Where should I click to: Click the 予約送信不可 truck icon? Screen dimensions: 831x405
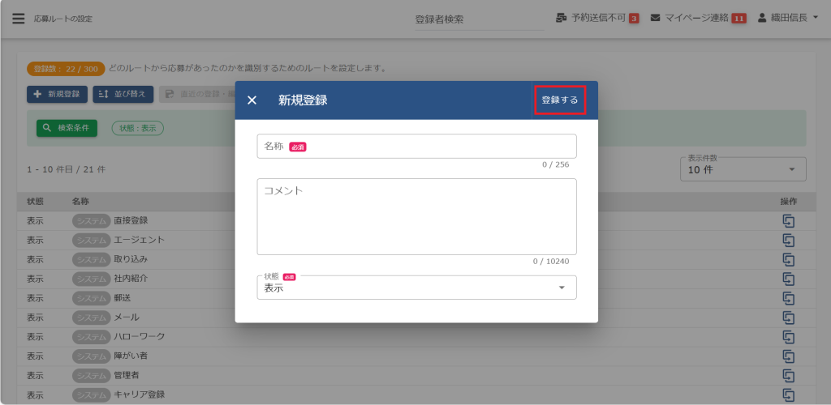point(561,18)
